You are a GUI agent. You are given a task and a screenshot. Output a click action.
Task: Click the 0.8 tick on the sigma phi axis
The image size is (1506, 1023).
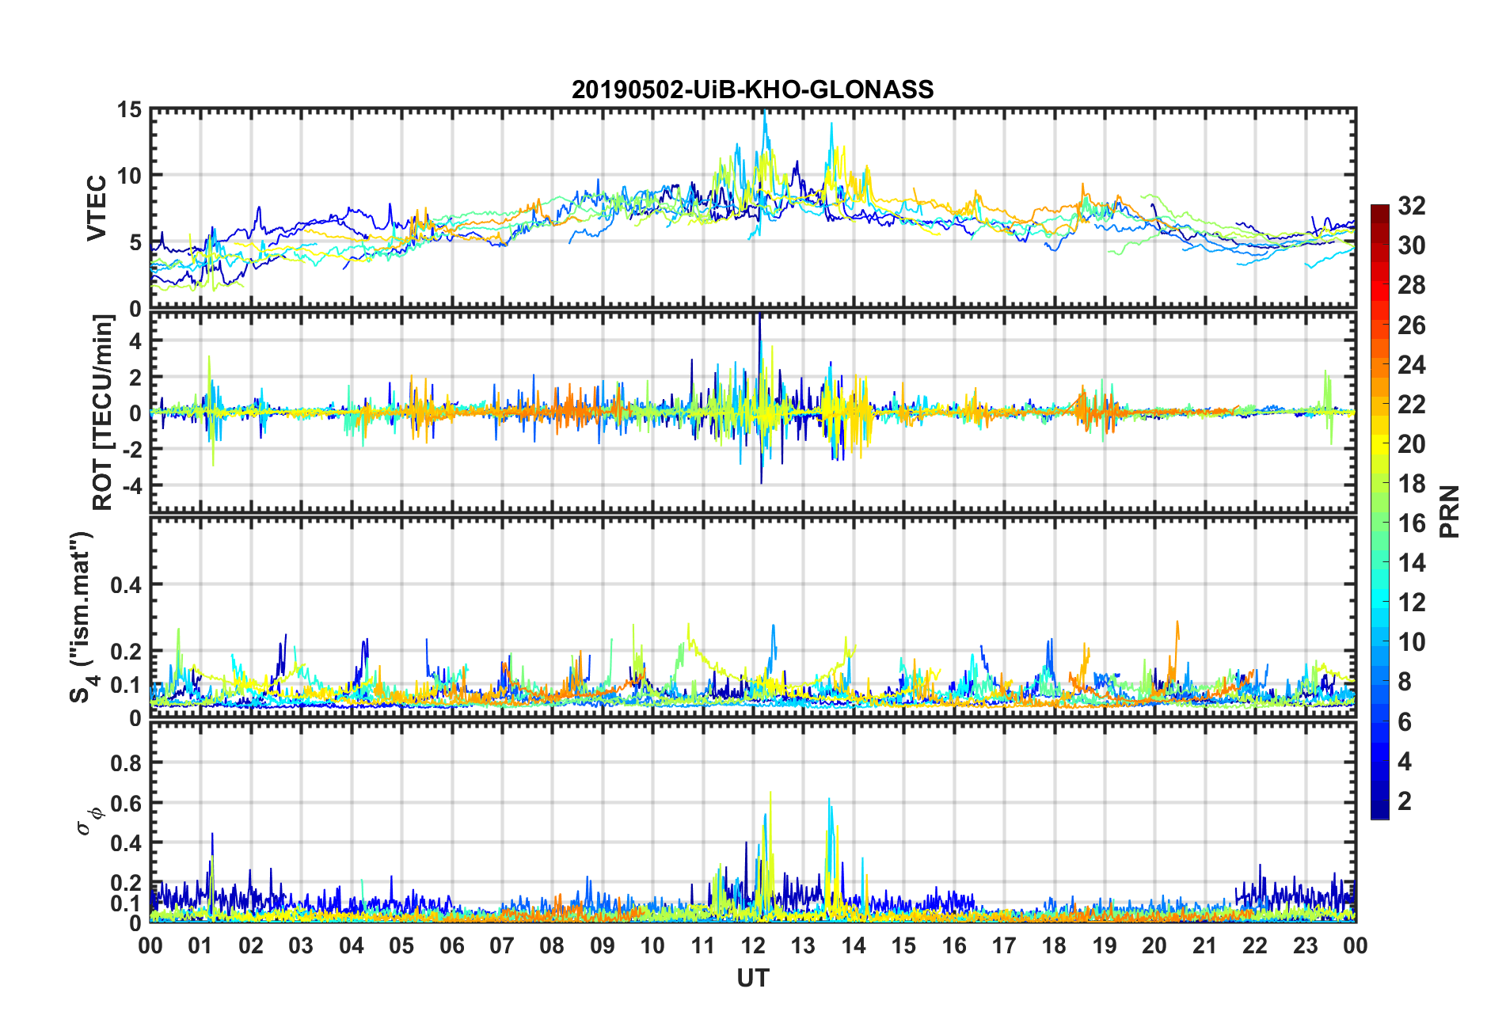[x=126, y=762]
